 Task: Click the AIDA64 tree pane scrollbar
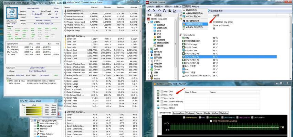tap(176, 48)
